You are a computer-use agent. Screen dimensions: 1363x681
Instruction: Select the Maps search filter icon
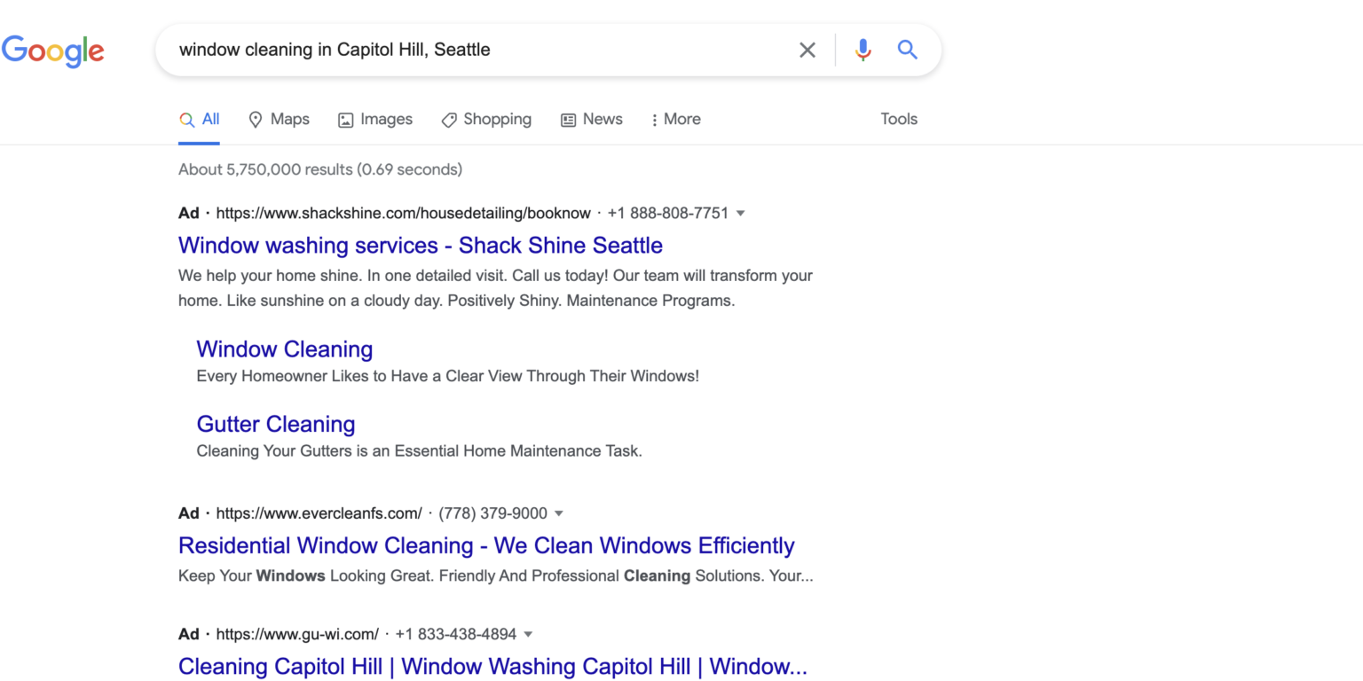pyautogui.click(x=255, y=118)
